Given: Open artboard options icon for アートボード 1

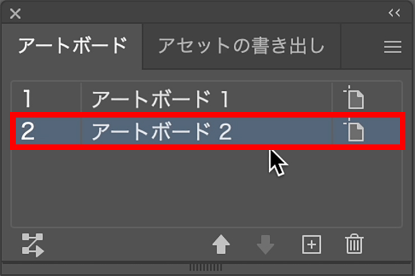Looking at the screenshot, I should [354, 97].
